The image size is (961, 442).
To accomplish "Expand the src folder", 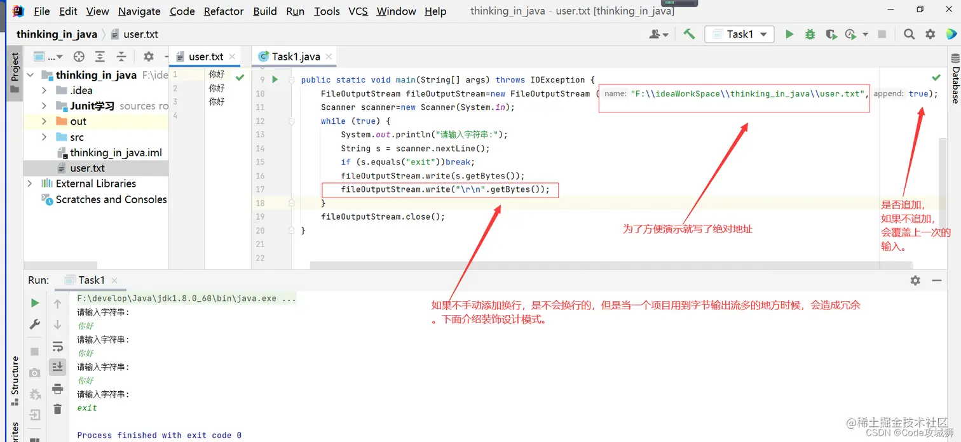I will 44,137.
